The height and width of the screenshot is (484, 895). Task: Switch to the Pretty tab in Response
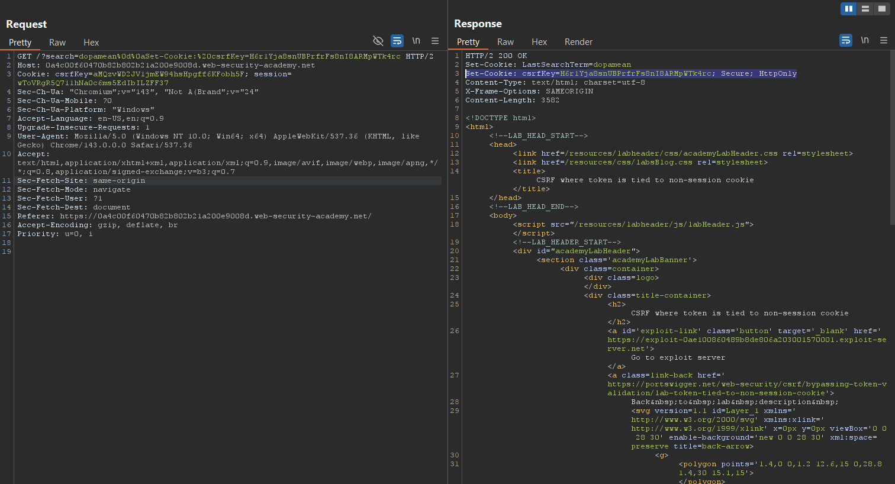[x=468, y=42]
